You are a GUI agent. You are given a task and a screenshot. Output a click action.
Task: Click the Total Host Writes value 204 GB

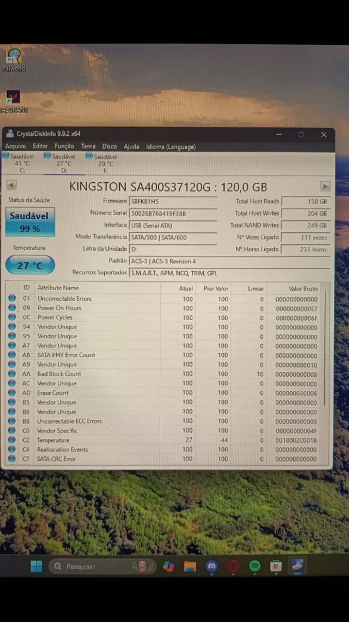[x=306, y=213]
